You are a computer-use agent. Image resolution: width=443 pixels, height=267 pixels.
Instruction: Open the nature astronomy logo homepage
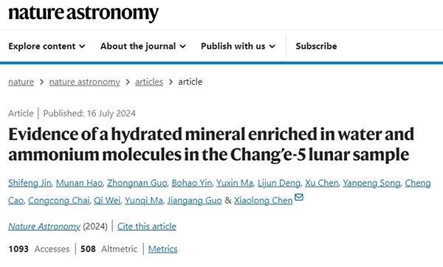tap(83, 13)
